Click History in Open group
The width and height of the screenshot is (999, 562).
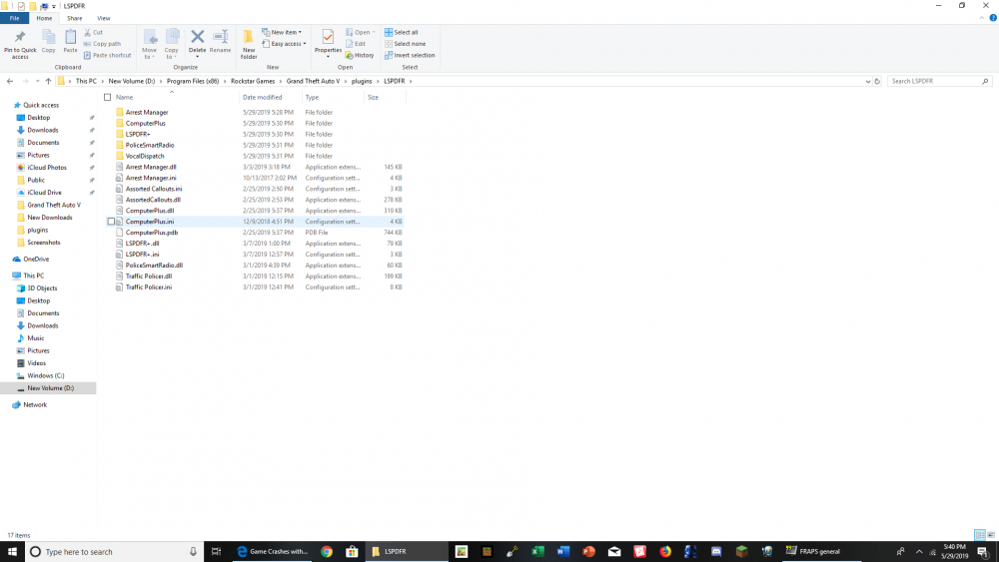(360, 55)
